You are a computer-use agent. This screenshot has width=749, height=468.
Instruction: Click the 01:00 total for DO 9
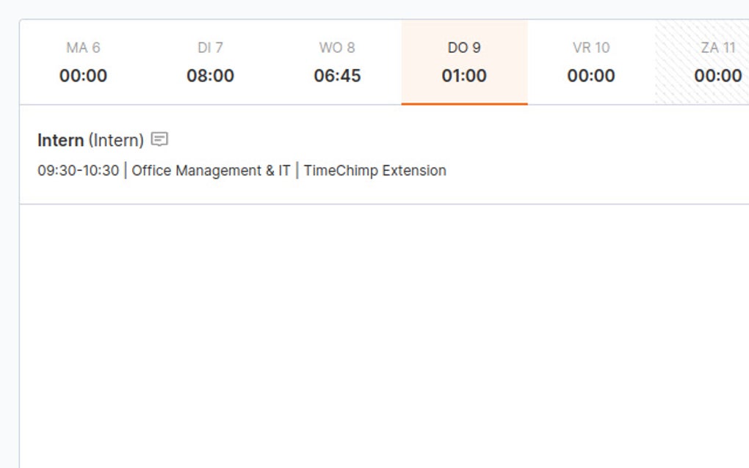[x=464, y=76]
